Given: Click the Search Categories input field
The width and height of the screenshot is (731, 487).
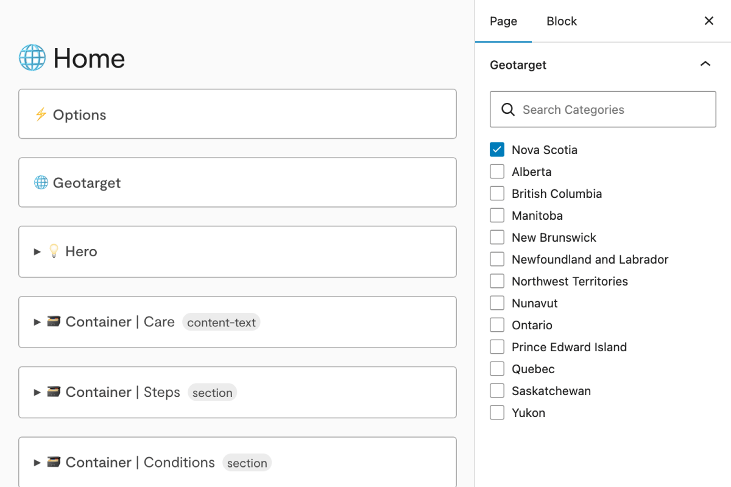Looking at the screenshot, I should (x=603, y=110).
